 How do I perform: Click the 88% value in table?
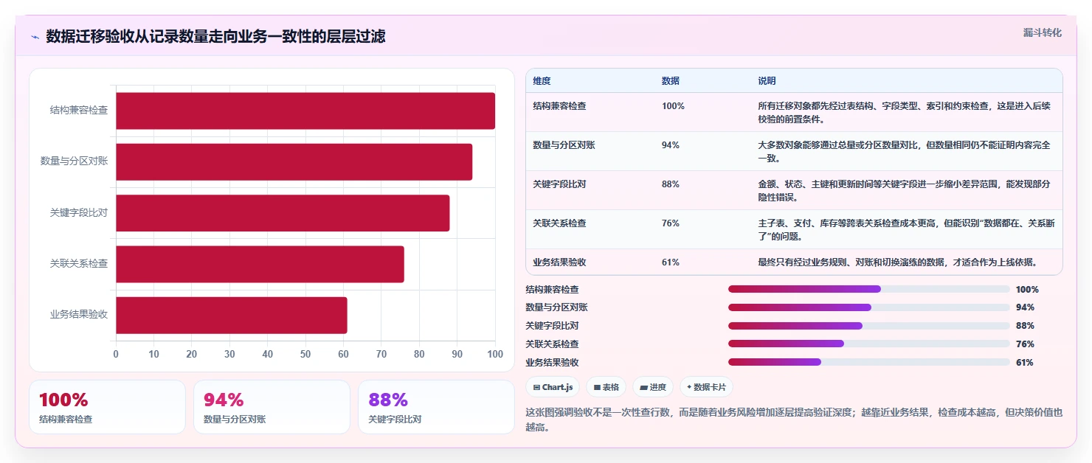tap(671, 184)
